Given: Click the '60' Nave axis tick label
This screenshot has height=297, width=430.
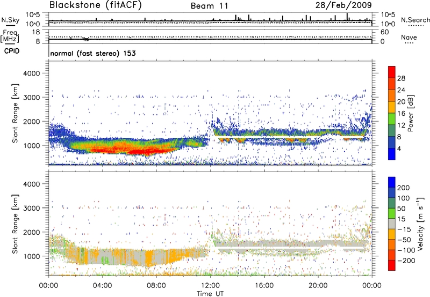Looking at the screenshot, I should (385, 32).
